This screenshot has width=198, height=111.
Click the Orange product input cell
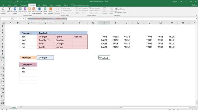pos(45,58)
